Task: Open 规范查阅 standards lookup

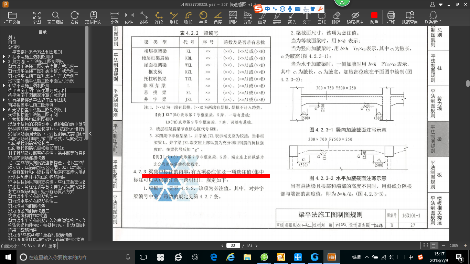Action: click(410, 18)
